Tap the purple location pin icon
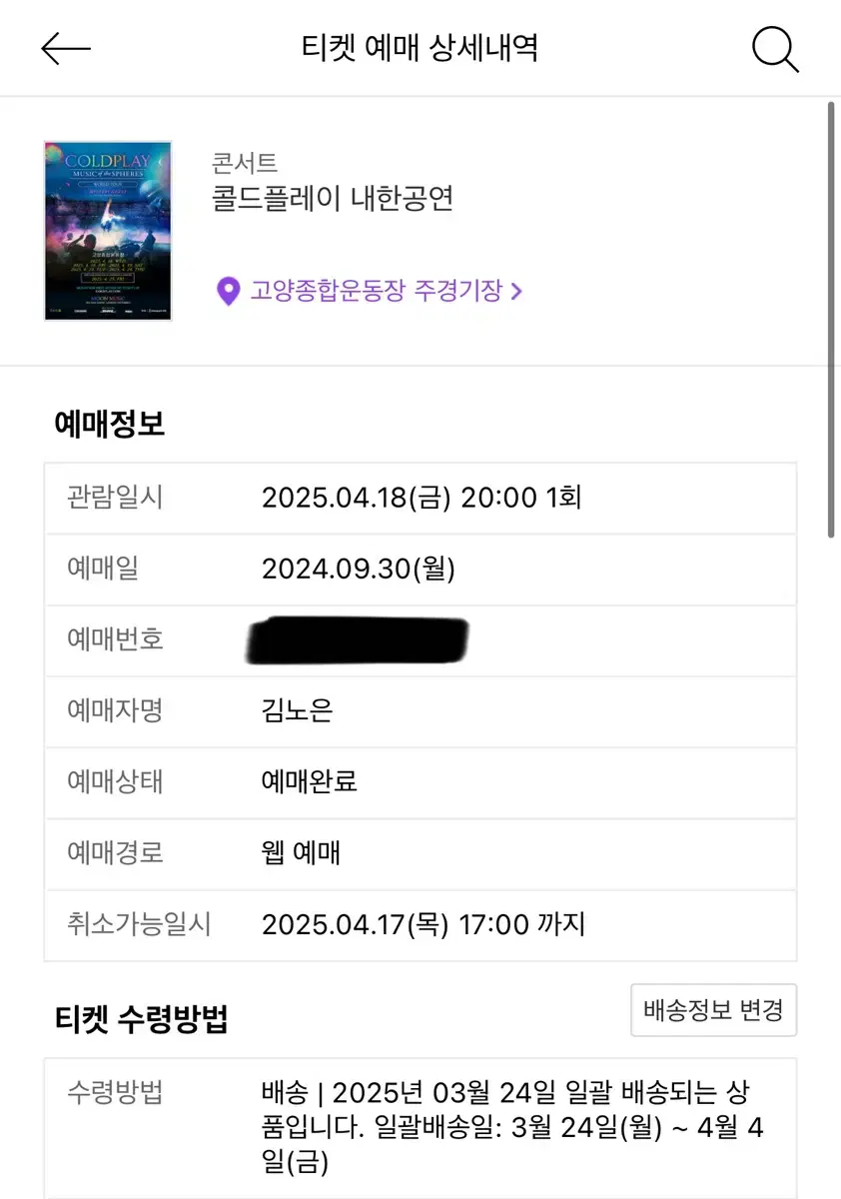Viewport: 841px width, 1199px height. point(229,292)
